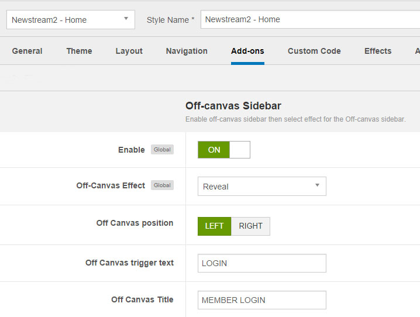Click the arrow on the Reveal dropdown
420x317 pixels.
point(318,185)
